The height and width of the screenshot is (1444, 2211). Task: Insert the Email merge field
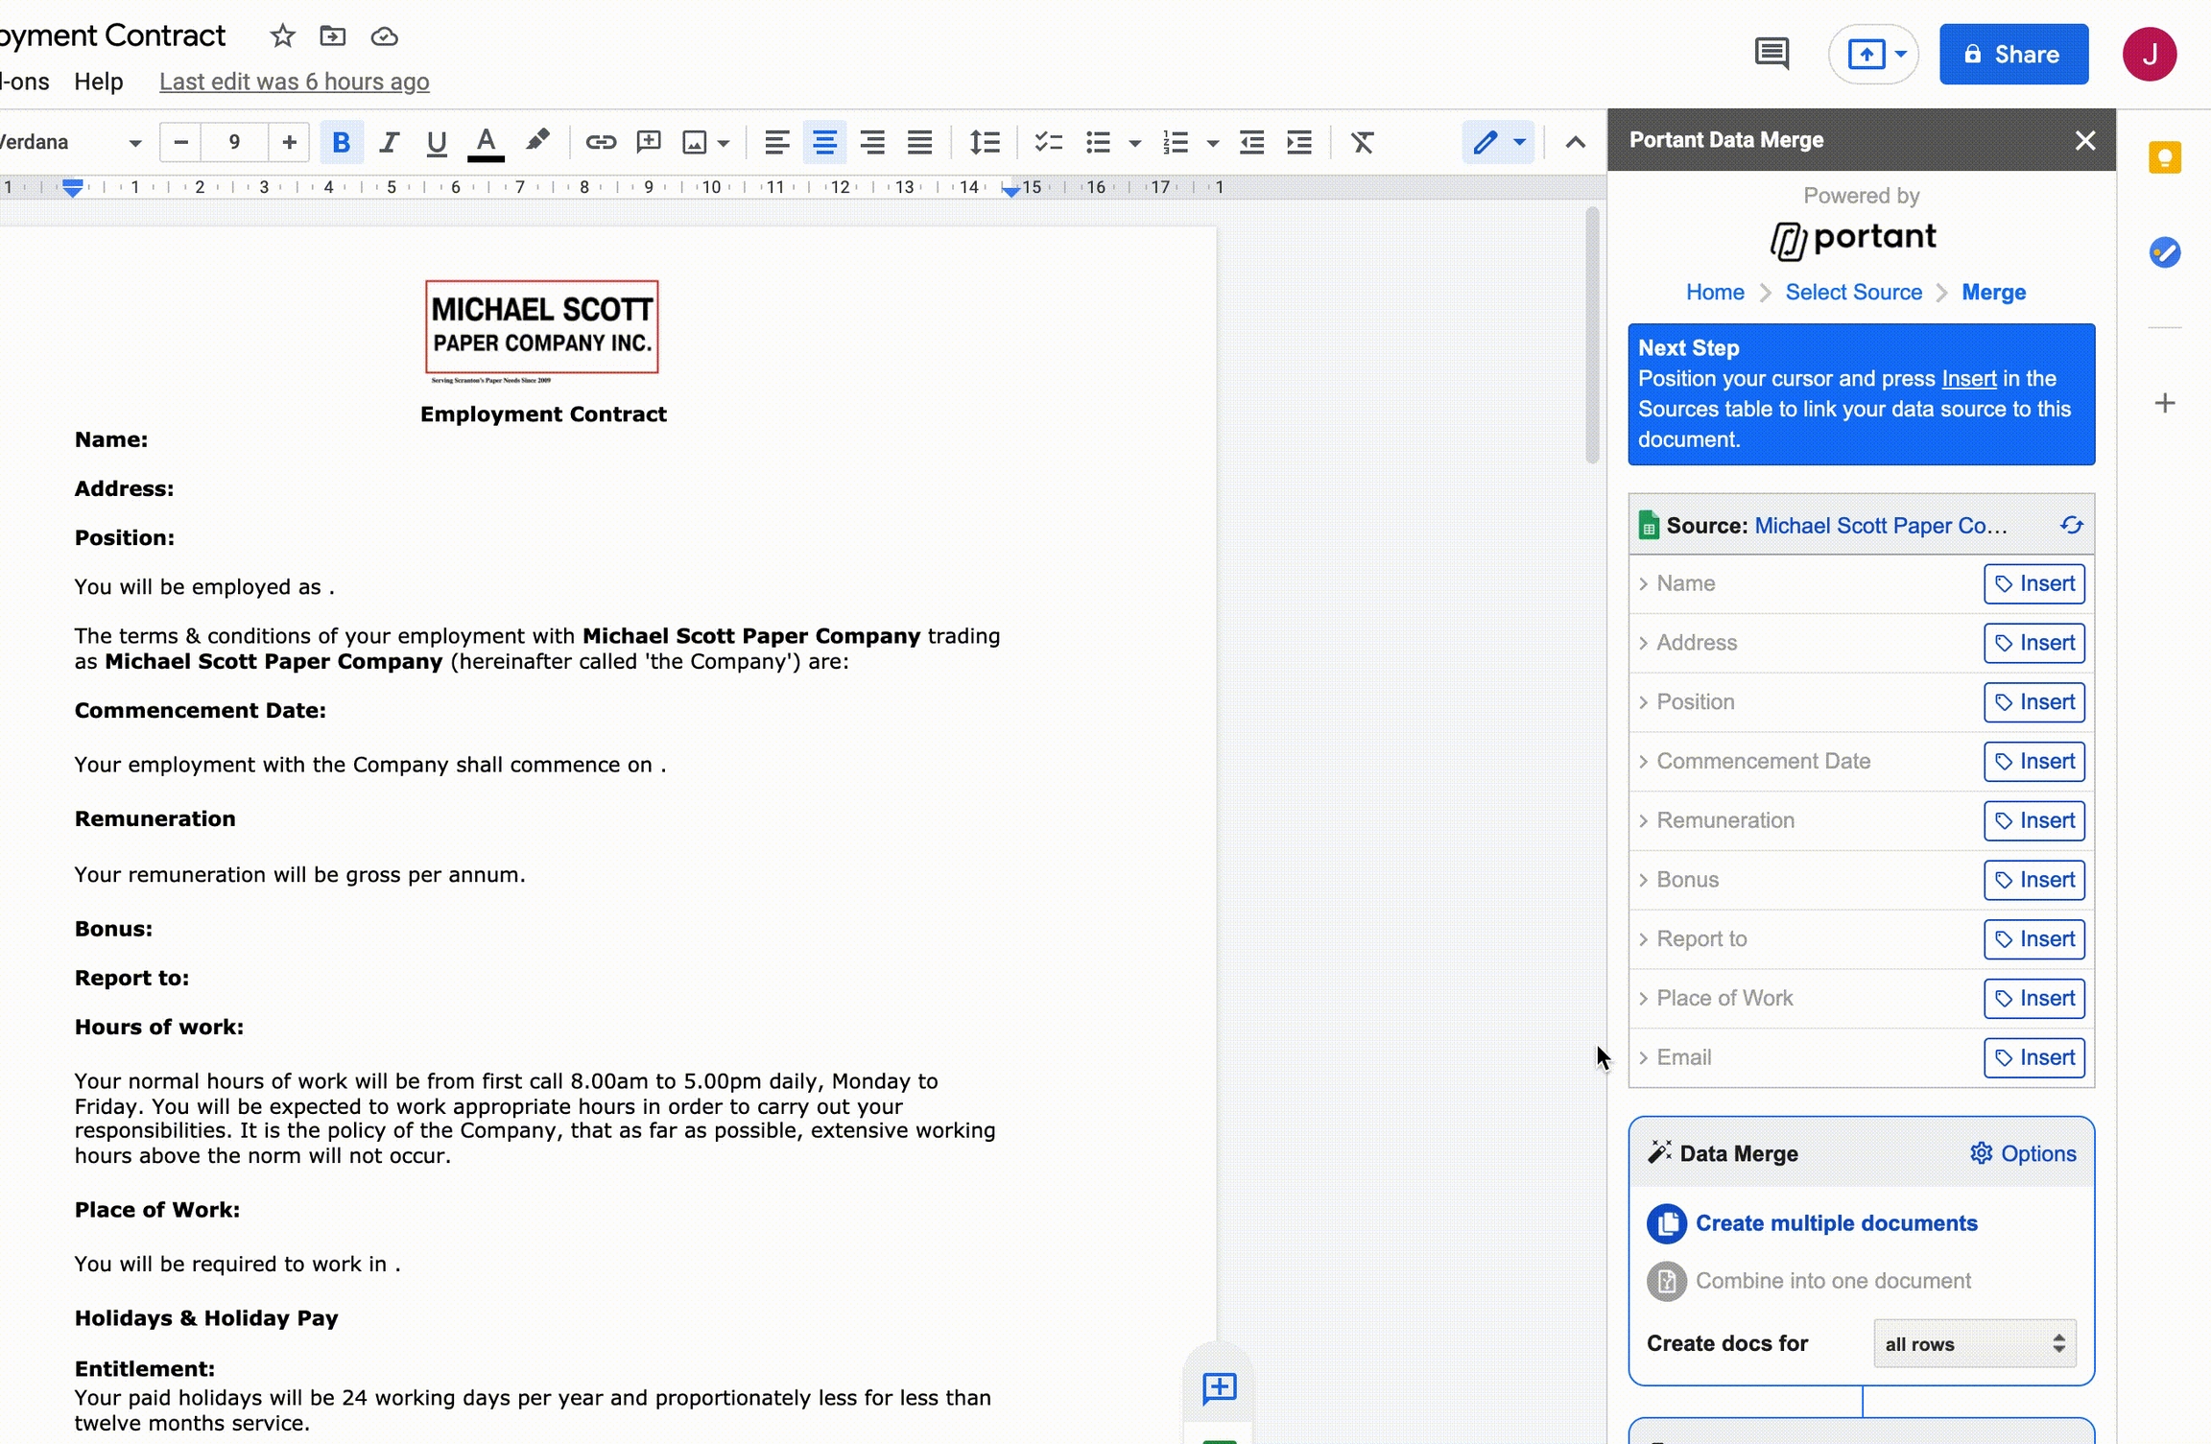pyautogui.click(x=2033, y=1056)
